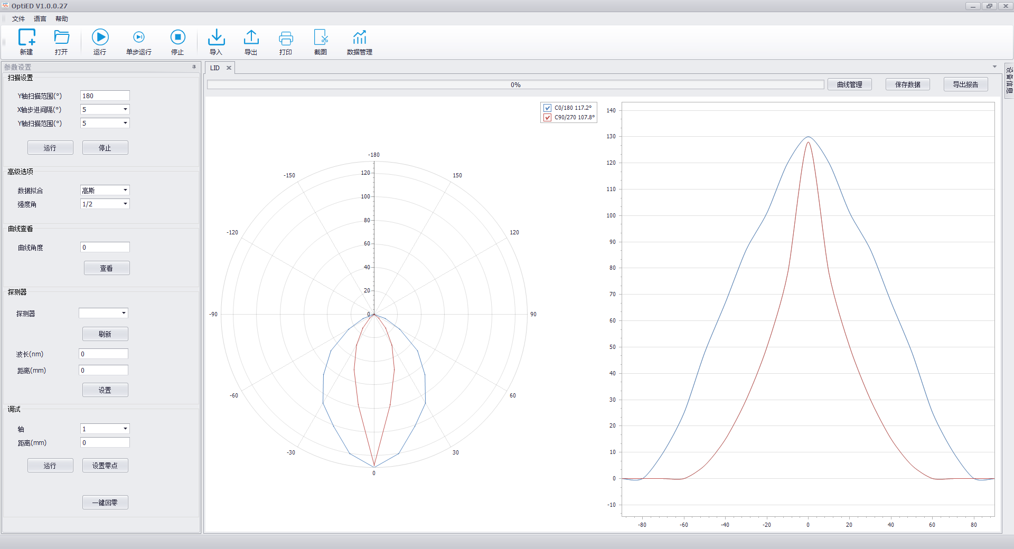The height and width of the screenshot is (549, 1014).
Task: Uncheck the C90/270 curve checkbox
Action: coord(548,118)
